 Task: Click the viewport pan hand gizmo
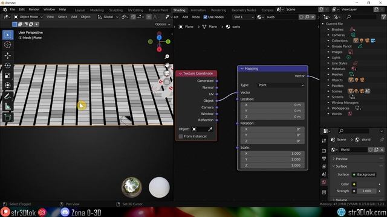pyautogui.click(x=167, y=65)
